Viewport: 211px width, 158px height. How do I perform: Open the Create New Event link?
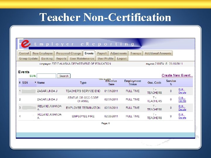point(177,75)
